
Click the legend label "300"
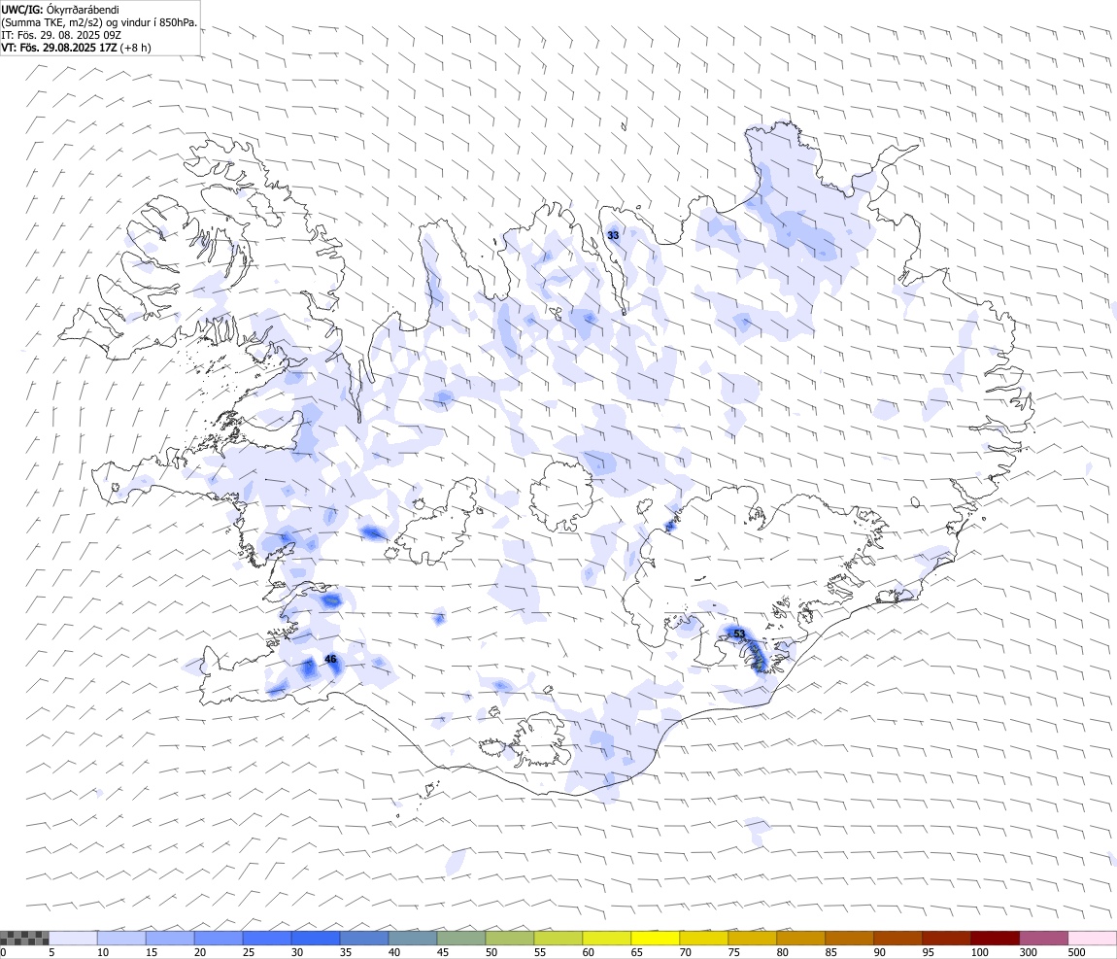pos(1028,952)
